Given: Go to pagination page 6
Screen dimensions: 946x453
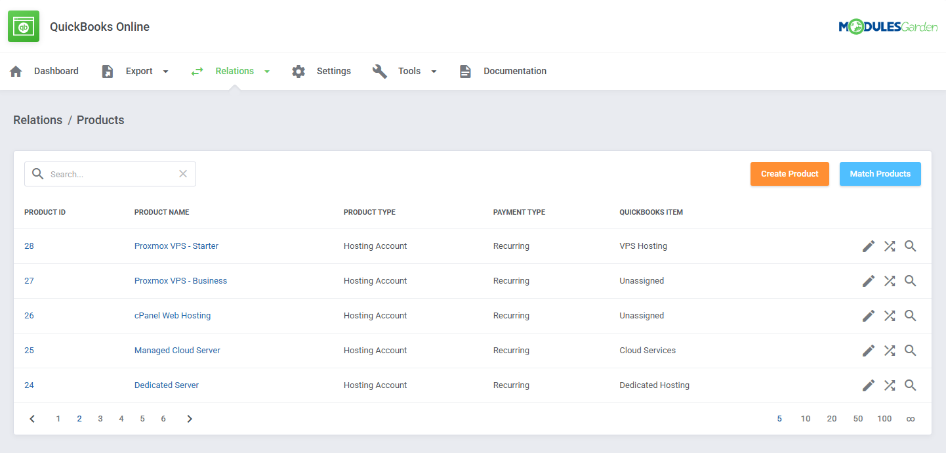Looking at the screenshot, I should tap(163, 419).
